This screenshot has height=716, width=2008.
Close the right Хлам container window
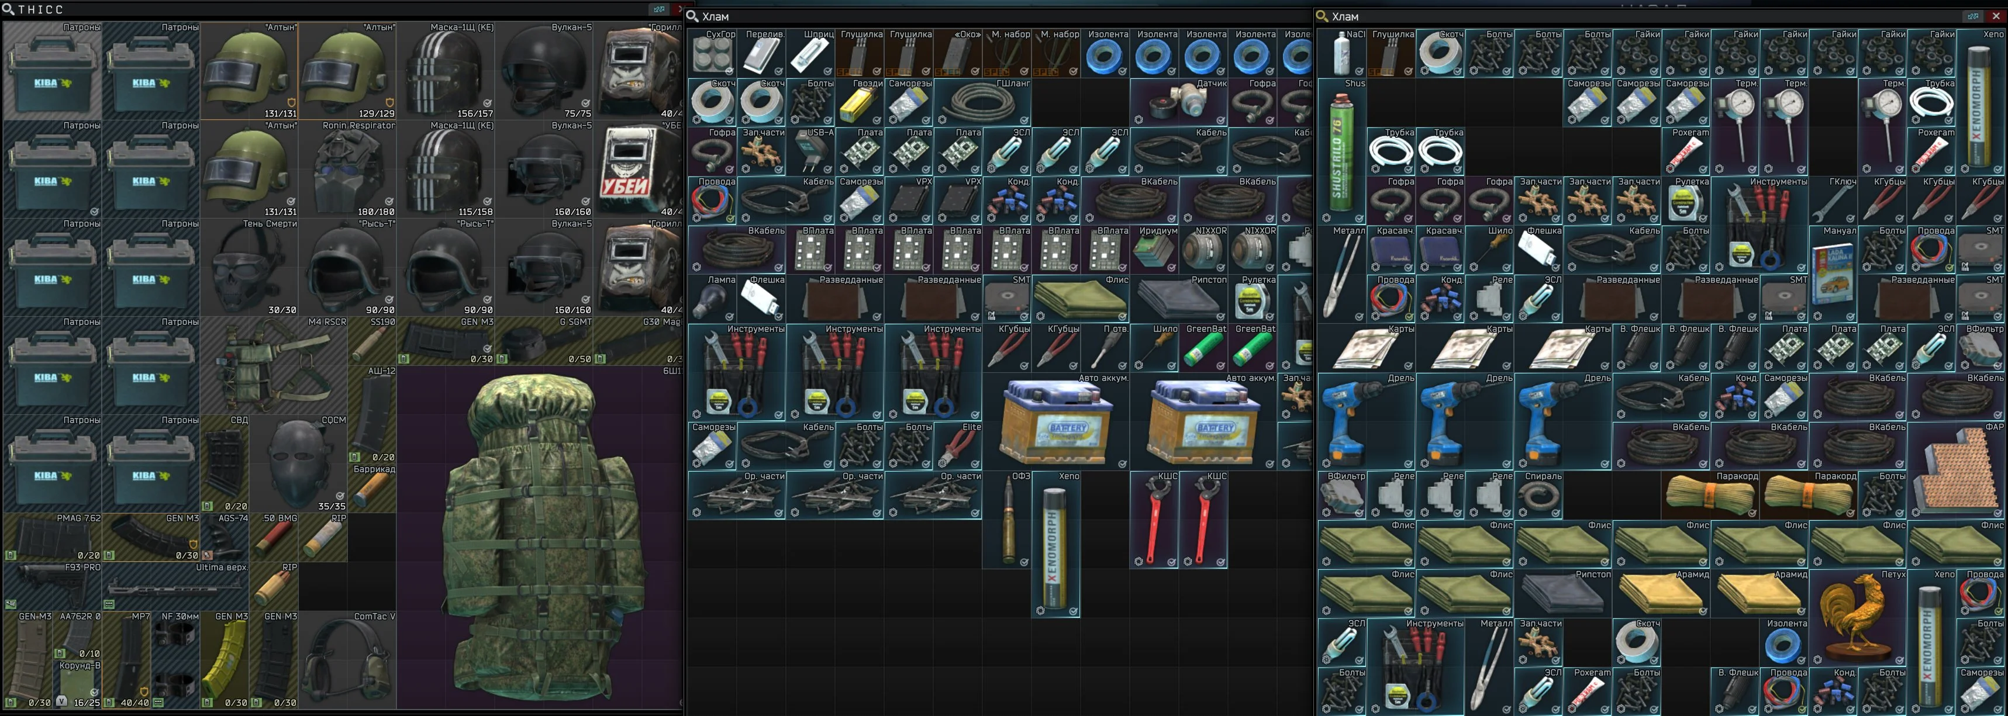tap(1996, 16)
